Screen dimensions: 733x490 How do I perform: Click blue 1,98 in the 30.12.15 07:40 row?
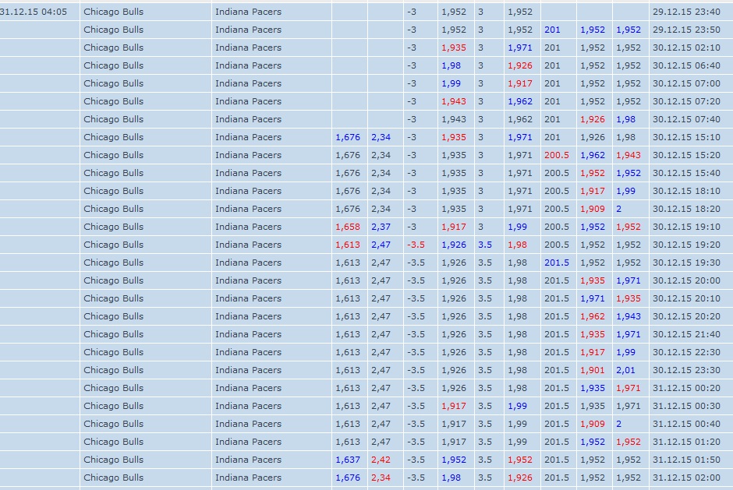pos(625,119)
